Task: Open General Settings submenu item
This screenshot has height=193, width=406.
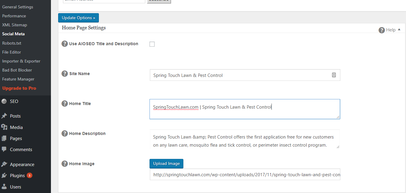Action: point(18,7)
